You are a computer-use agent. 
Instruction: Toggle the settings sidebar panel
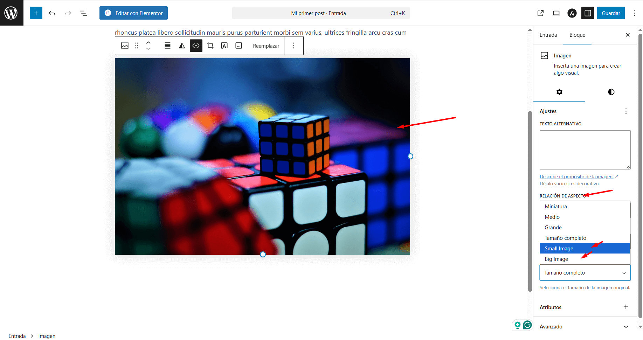[588, 13]
